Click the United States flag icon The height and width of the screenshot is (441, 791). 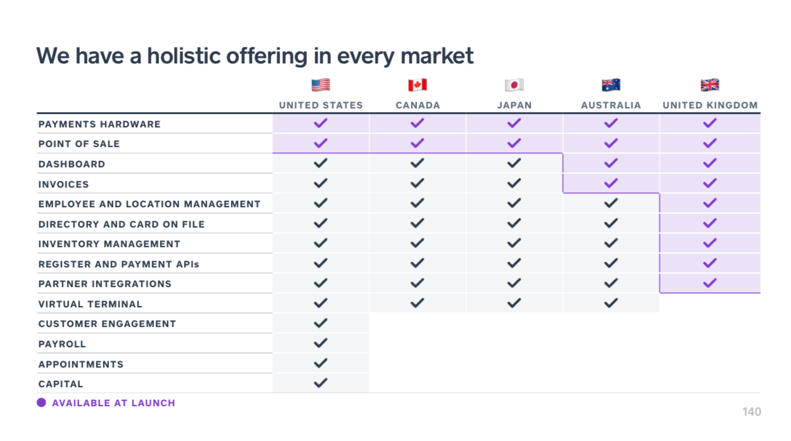point(321,85)
